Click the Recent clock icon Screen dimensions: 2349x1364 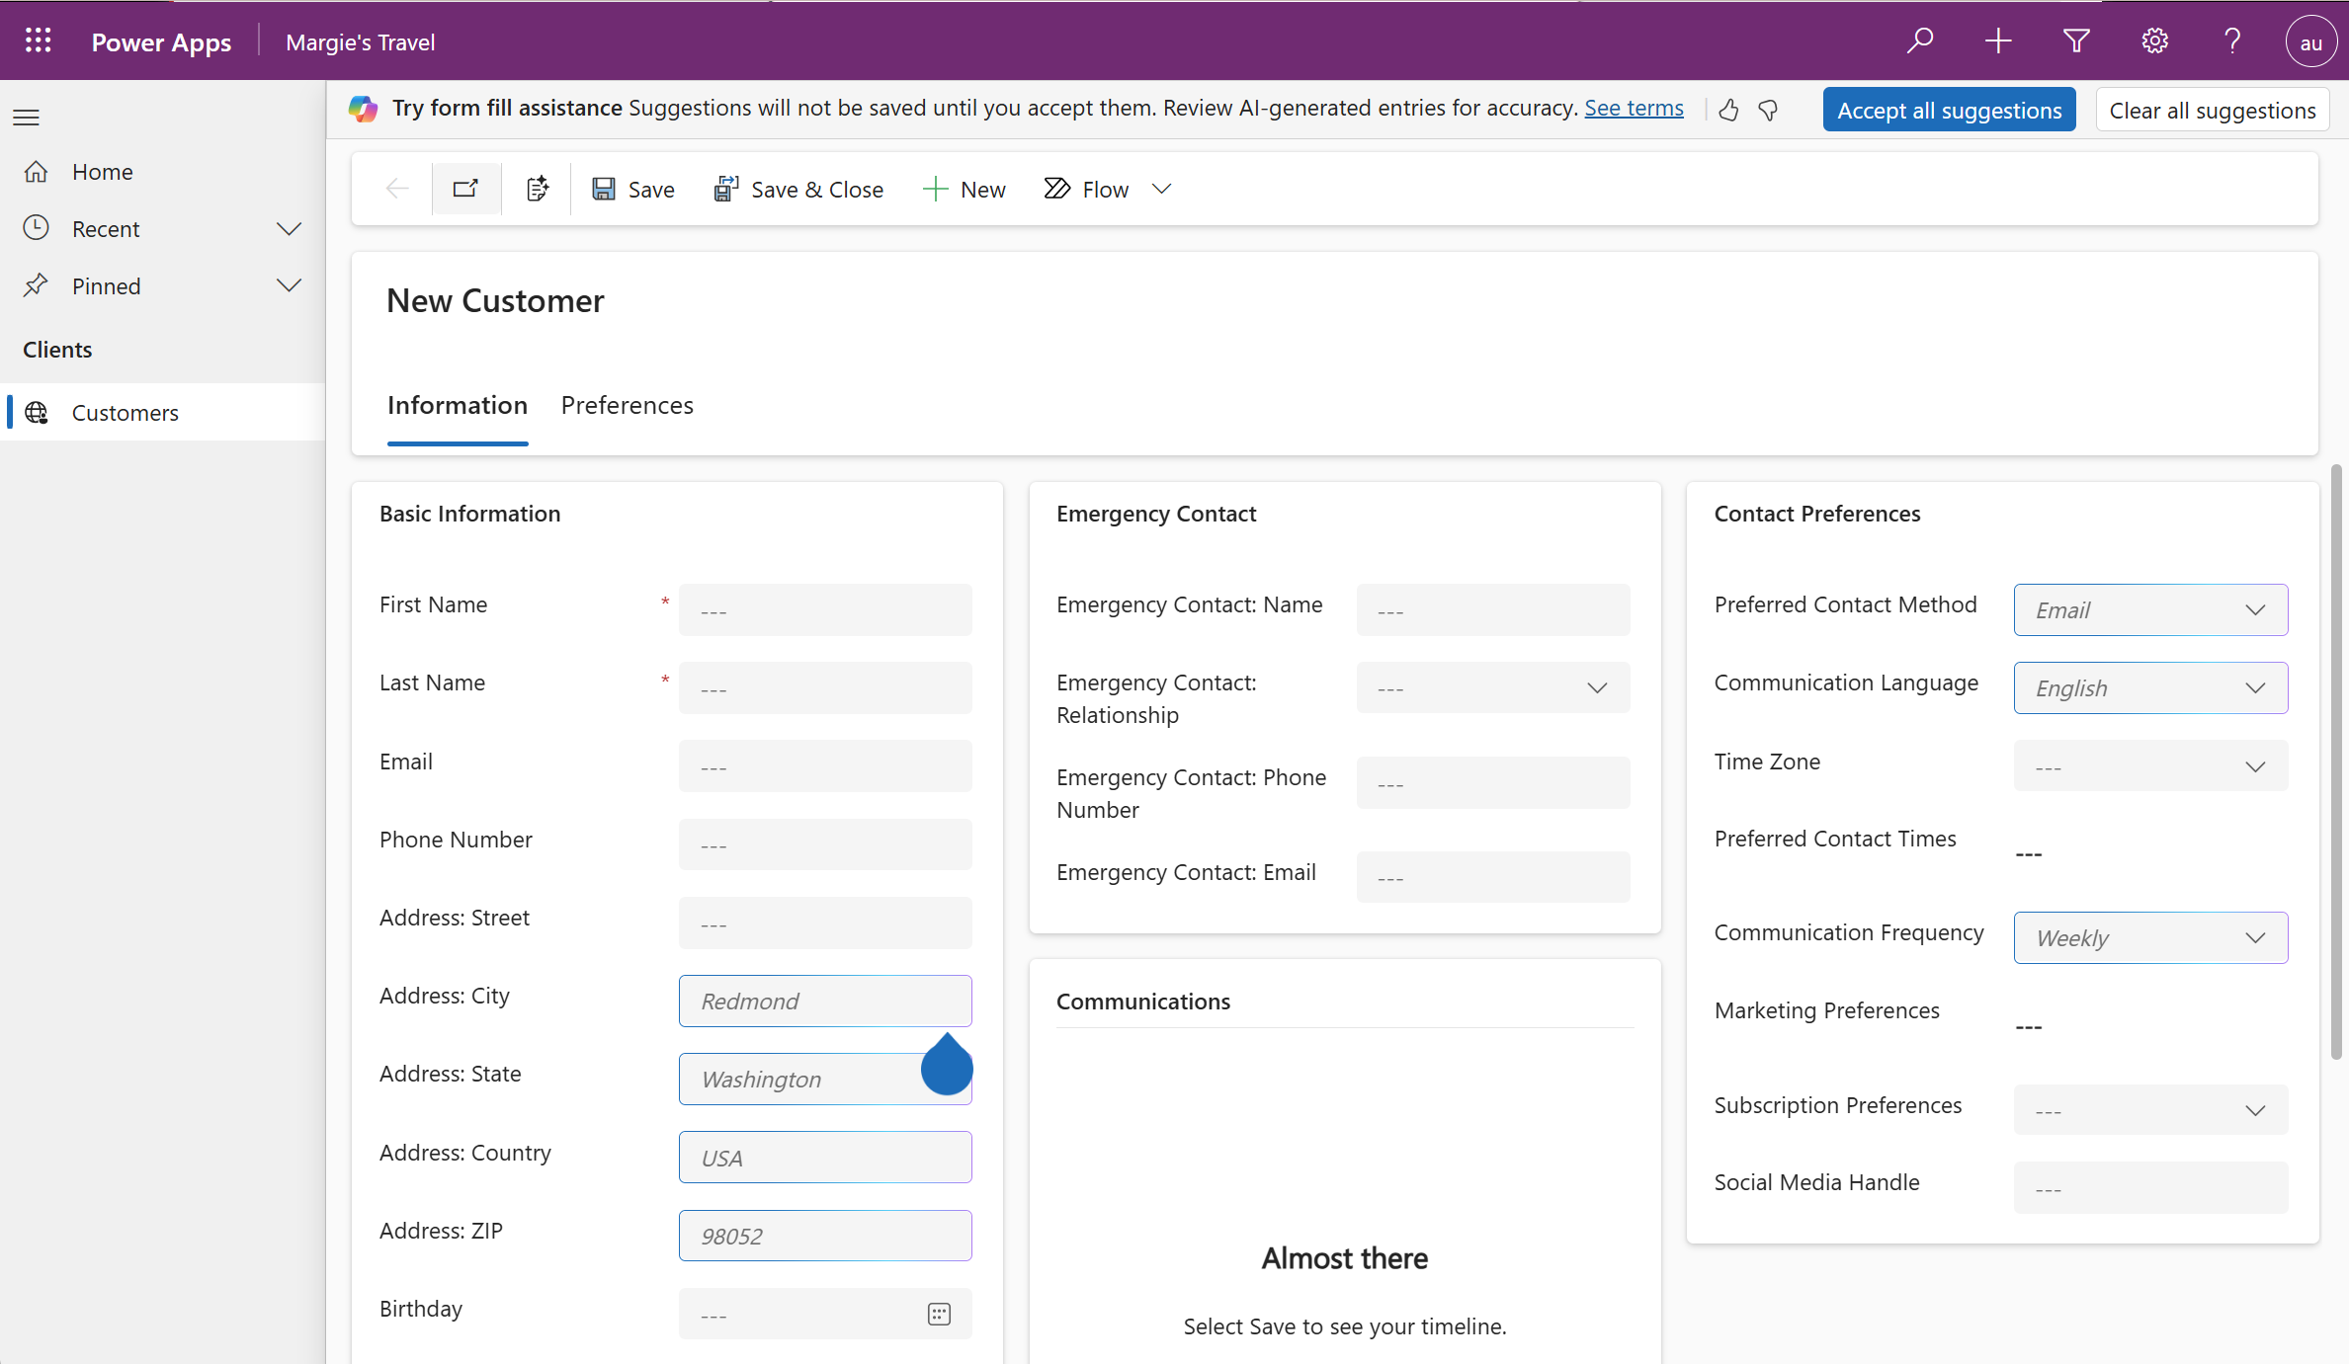pos(37,228)
